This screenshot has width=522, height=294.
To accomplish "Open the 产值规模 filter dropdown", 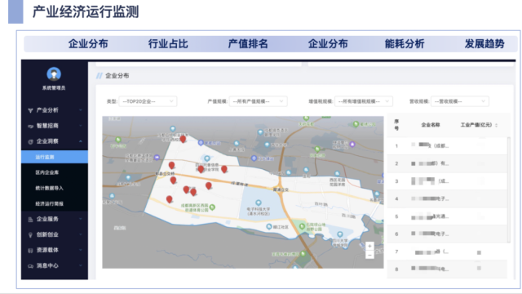I will [258, 101].
